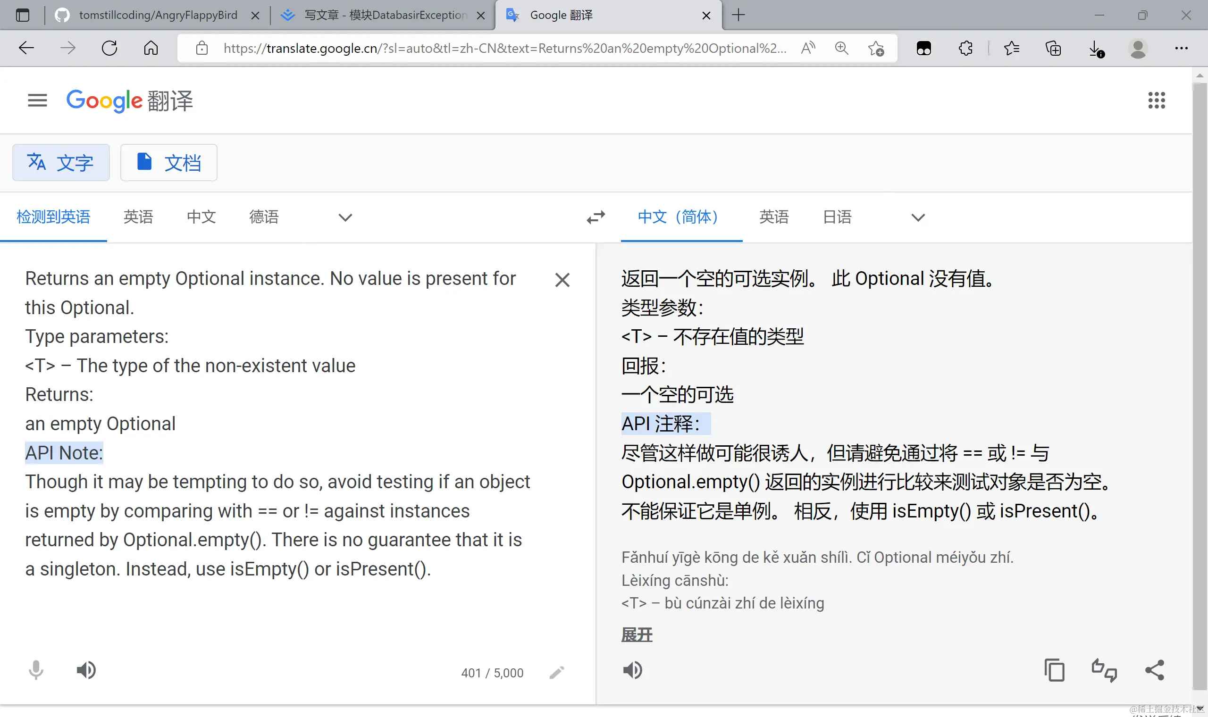The height and width of the screenshot is (717, 1208).
Task: Click the handwriting pencil input icon
Action: [557, 672]
